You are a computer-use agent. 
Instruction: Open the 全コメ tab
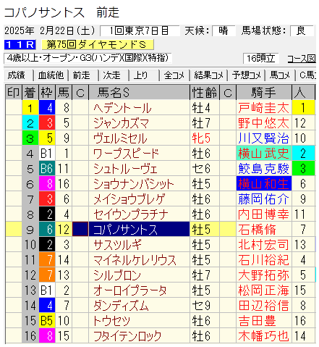[174, 75]
